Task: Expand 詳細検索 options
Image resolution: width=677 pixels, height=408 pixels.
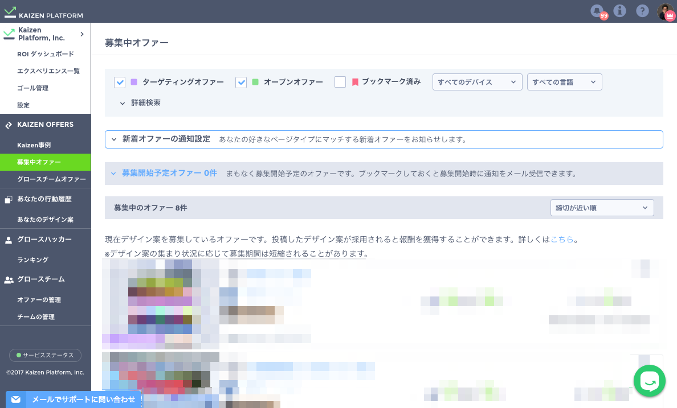Action: (140, 103)
